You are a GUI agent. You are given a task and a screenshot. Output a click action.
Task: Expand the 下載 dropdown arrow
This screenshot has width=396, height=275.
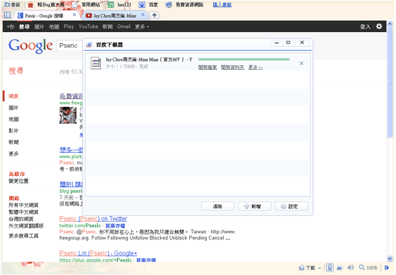pos(320,268)
